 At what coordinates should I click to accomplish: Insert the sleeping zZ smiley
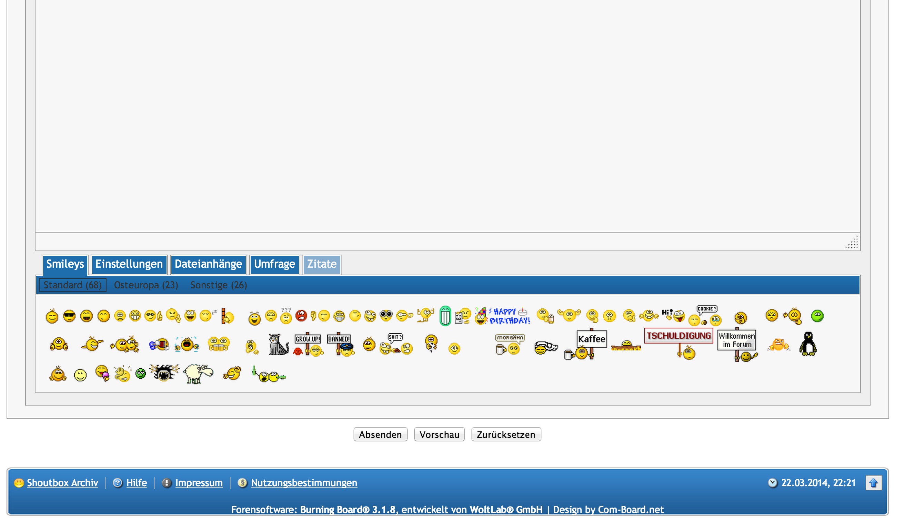(208, 316)
